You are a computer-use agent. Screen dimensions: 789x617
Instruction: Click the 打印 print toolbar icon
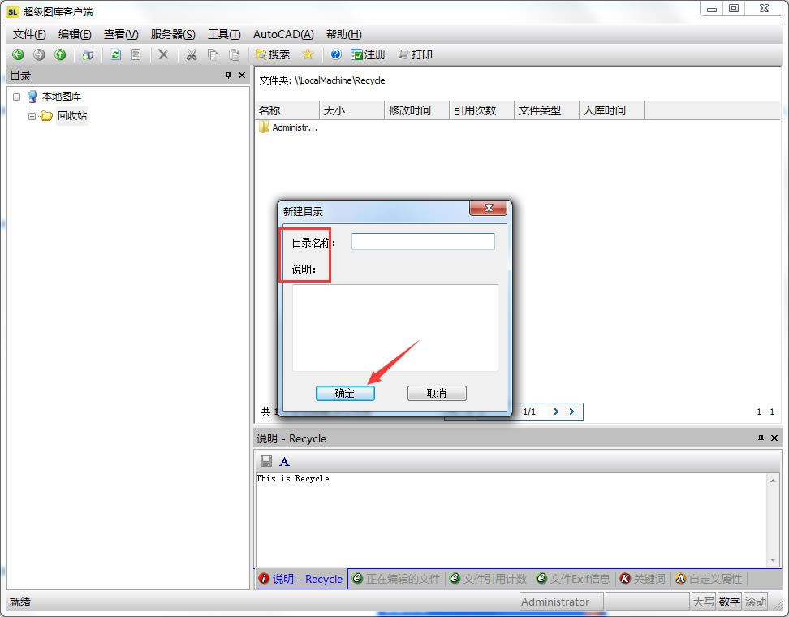(x=415, y=55)
